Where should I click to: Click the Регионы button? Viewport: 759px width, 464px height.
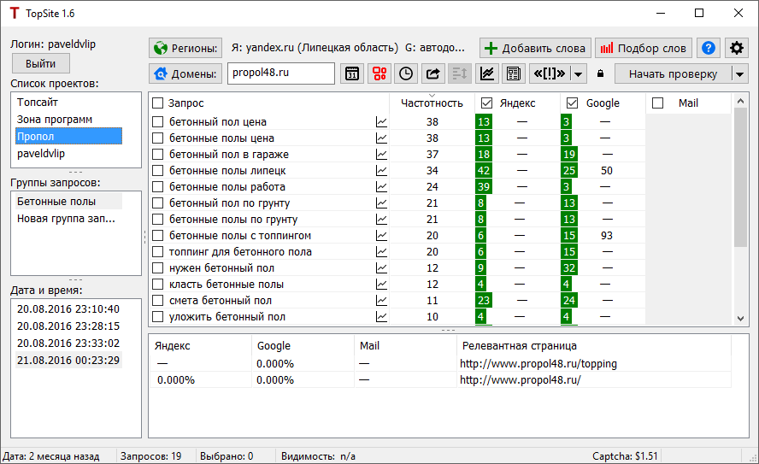pos(185,48)
